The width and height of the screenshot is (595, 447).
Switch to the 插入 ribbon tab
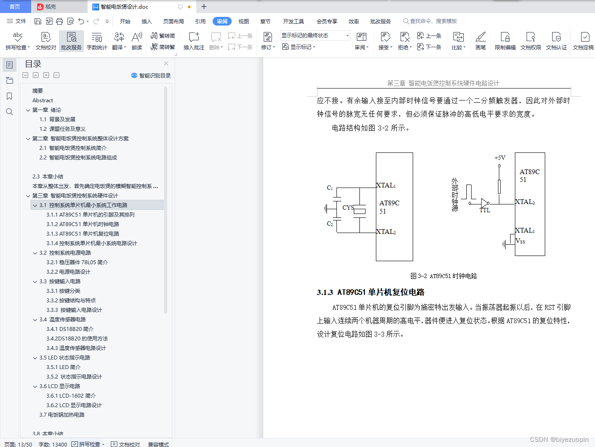click(x=147, y=21)
